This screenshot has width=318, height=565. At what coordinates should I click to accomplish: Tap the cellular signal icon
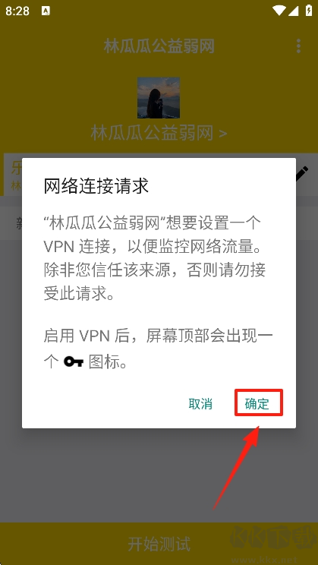[293, 11]
